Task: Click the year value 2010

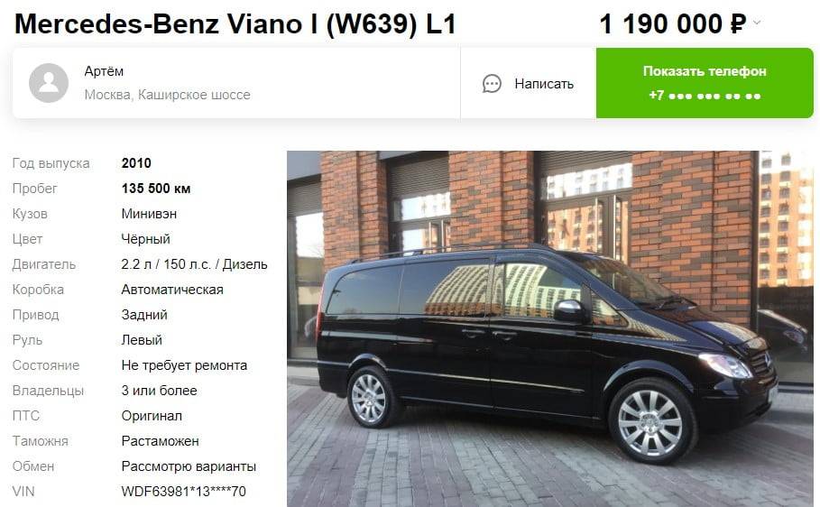Action: [x=136, y=163]
